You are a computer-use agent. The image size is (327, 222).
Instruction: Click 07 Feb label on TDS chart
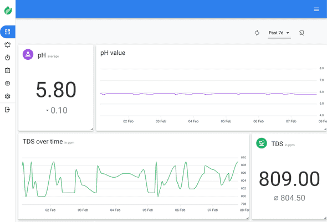(x=212, y=210)
